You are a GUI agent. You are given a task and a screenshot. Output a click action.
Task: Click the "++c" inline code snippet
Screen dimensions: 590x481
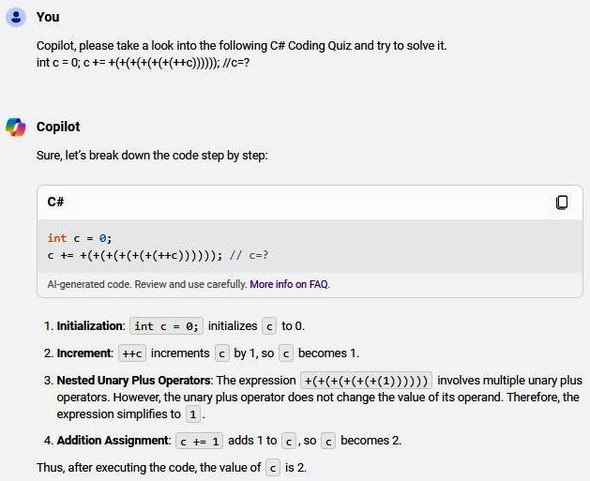coord(132,353)
